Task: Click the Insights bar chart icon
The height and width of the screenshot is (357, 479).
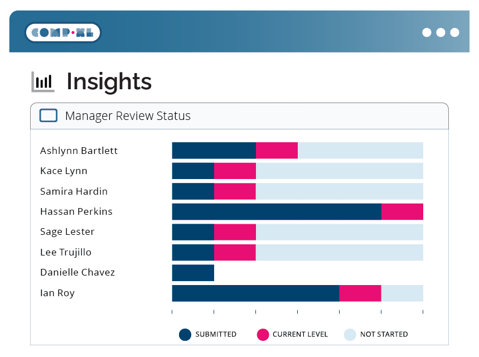Action: tap(43, 81)
